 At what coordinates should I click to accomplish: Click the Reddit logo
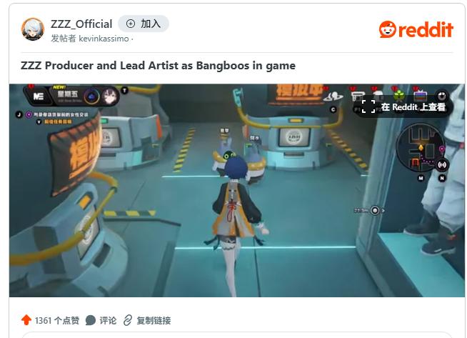416,29
